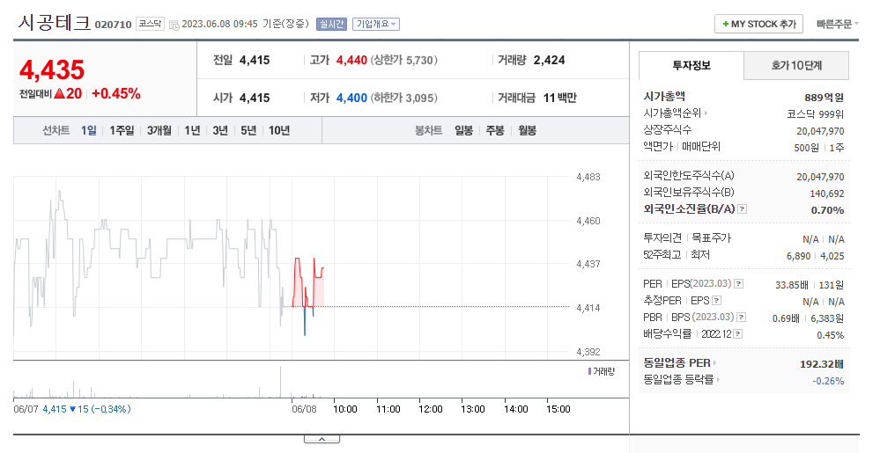Show 월봉 candlestick chart
This screenshot has height=453, width=880.
tap(527, 131)
